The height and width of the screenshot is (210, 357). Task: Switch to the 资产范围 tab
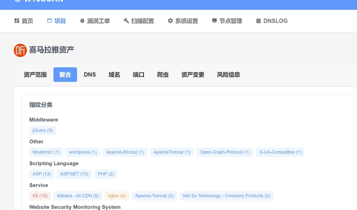tap(35, 74)
